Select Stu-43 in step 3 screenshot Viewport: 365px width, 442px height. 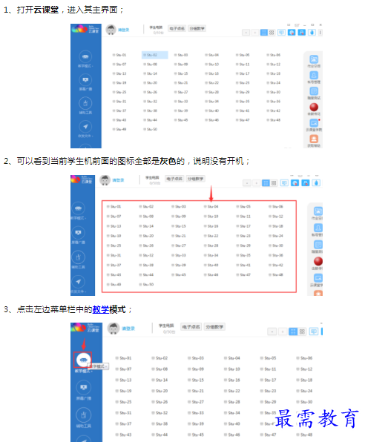tap(124, 435)
